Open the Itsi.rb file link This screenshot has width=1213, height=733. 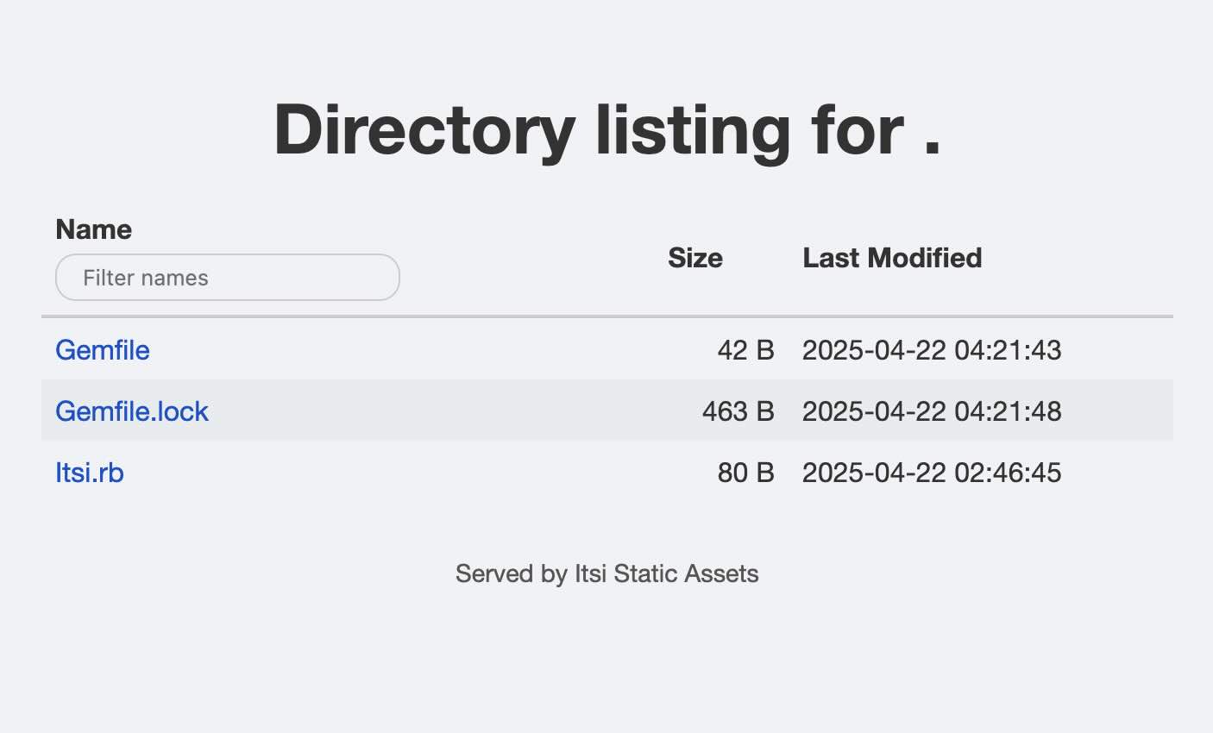[89, 473]
